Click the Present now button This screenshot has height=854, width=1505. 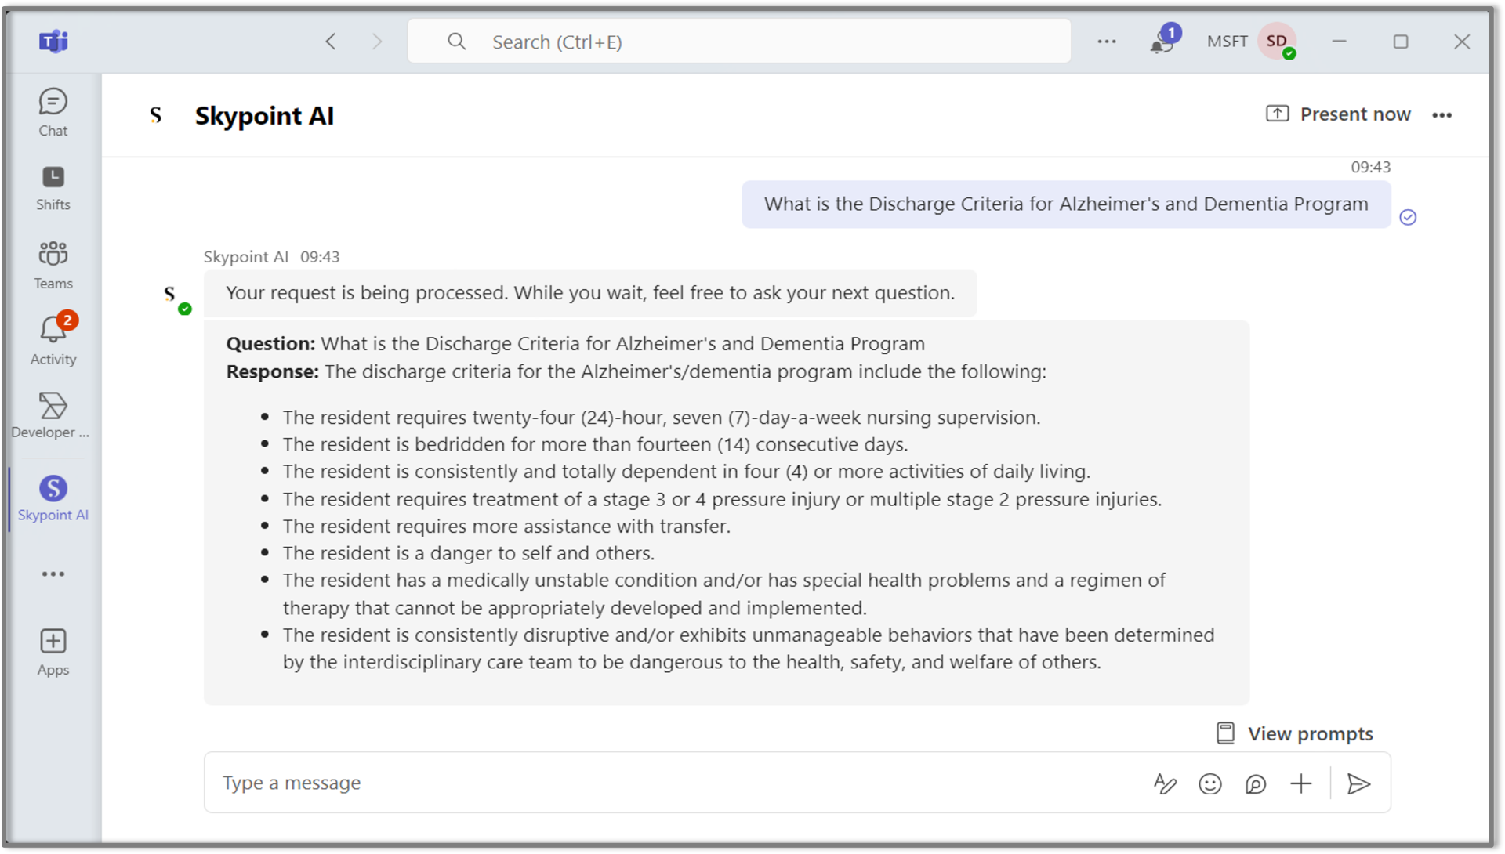(x=1339, y=114)
